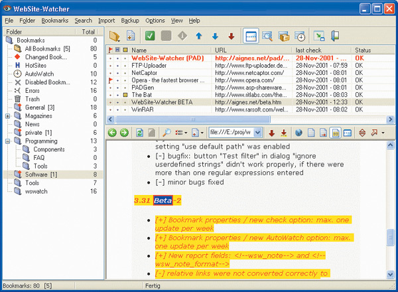
Task: Open the Bookmarks menu
Action: (x=55, y=21)
